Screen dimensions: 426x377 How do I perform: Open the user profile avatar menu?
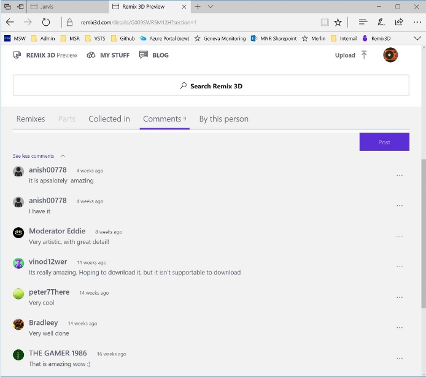(390, 55)
